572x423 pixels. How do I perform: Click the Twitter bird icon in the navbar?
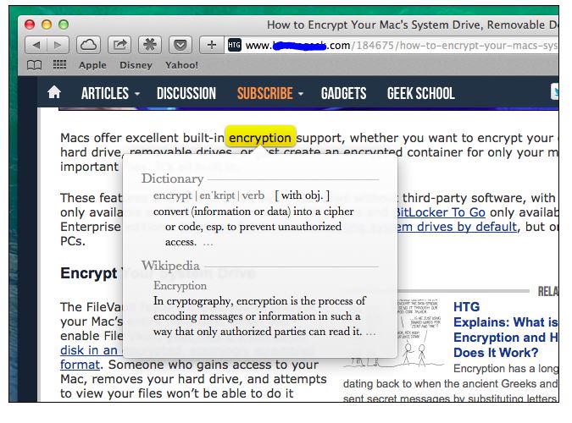(x=554, y=91)
